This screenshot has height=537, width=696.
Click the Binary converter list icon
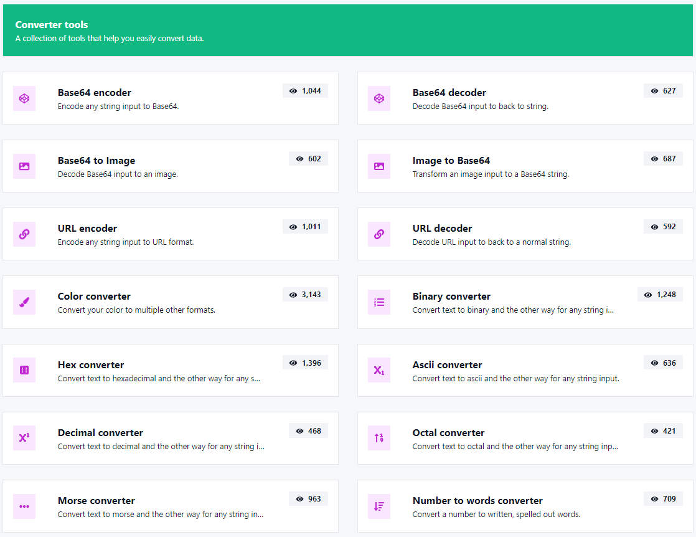tap(379, 302)
